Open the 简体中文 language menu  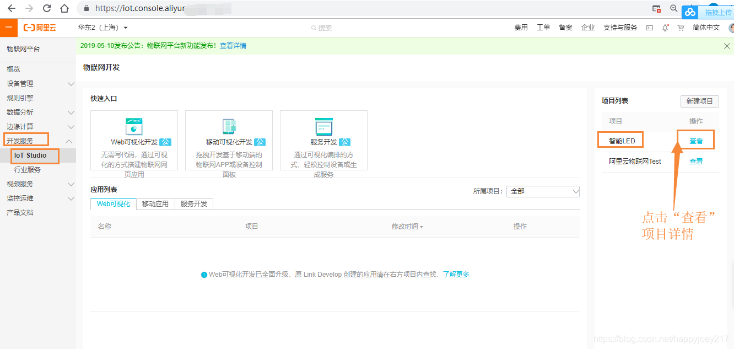click(x=706, y=28)
